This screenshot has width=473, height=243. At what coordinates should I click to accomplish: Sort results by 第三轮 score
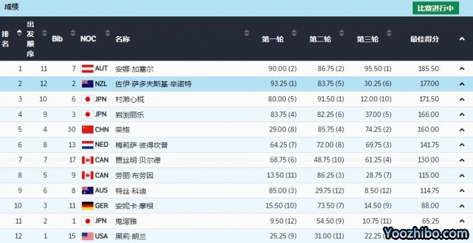point(389,33)
